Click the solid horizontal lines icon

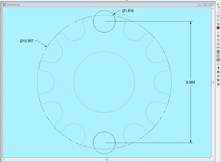pos(218,36)
